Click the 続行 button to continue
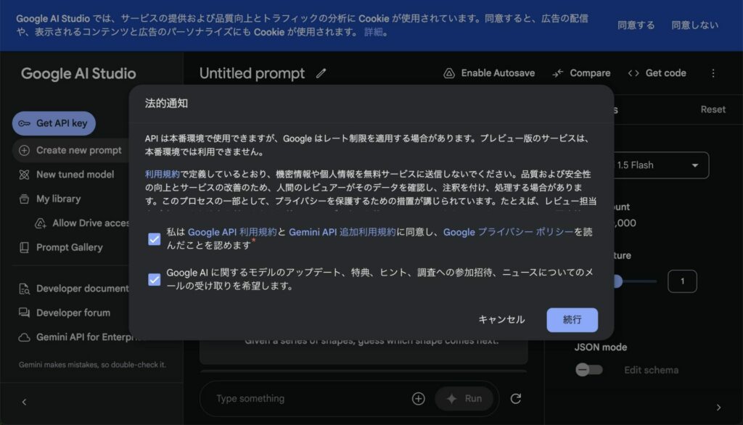Viewport: 743px width, 425px height. coord(572,320)
